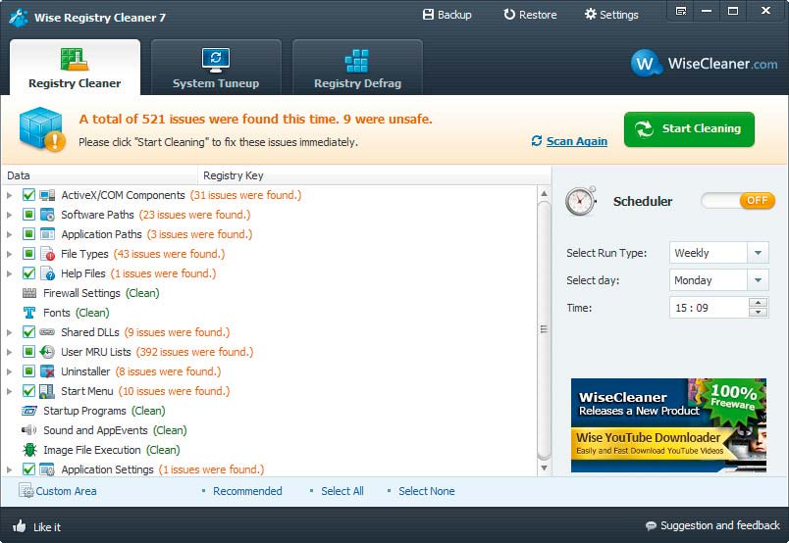Click the Scan Again link
This screenshot has height=543, width=789.
[x=577, y=141]
